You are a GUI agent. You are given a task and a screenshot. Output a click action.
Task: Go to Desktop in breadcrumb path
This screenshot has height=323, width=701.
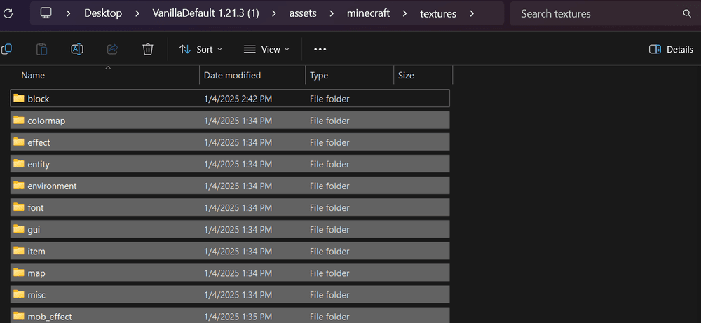(x=103, y=13)
